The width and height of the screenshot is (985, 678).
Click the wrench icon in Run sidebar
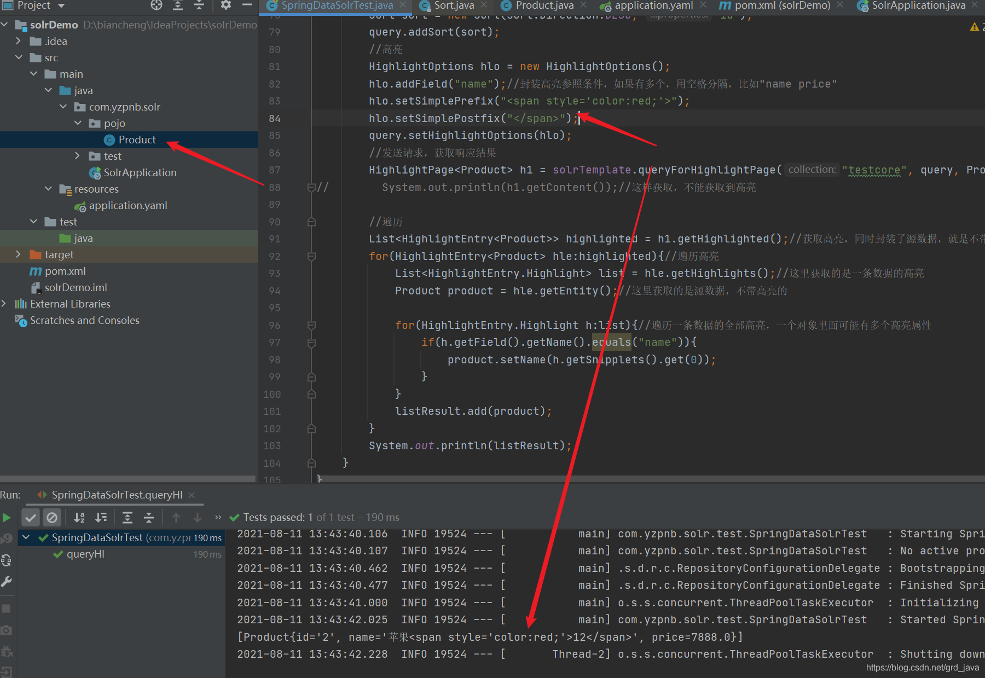pos(7,581)
